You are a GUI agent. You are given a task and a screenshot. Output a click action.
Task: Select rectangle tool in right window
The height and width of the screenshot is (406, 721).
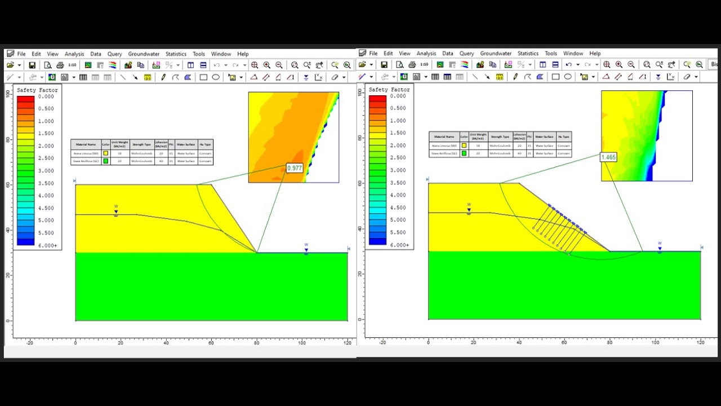555,77
